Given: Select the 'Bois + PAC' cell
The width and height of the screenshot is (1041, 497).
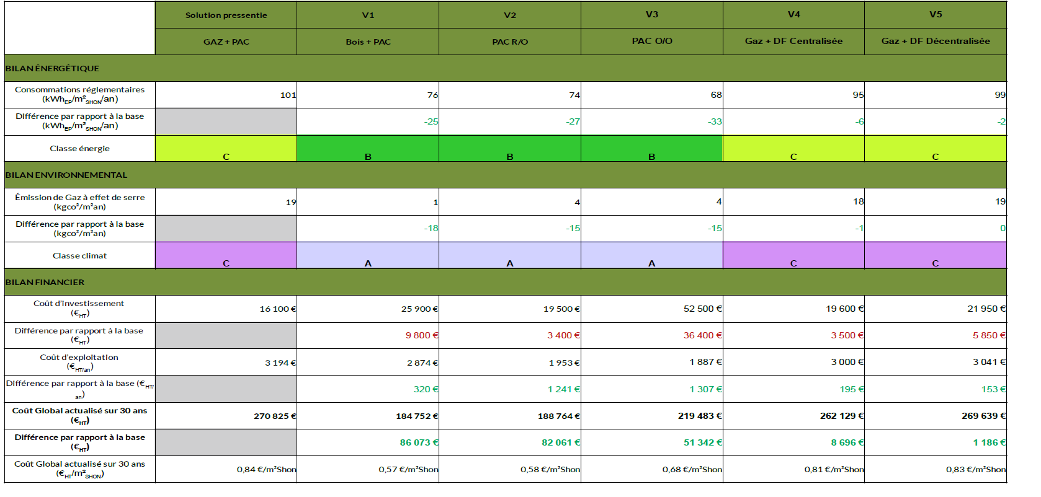Looking at the screenshot, I should (368, 42).
